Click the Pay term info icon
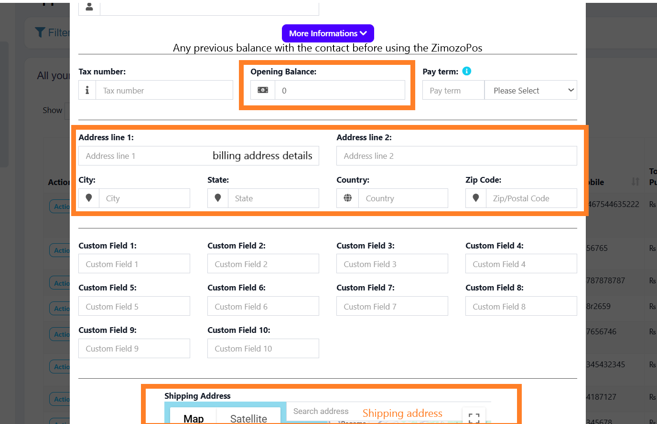657x424 pixels. point(467,71)
